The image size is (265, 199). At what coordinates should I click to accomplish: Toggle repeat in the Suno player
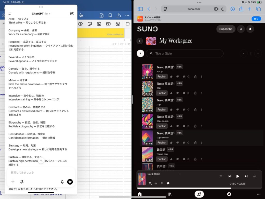click(x=220, y=176)
